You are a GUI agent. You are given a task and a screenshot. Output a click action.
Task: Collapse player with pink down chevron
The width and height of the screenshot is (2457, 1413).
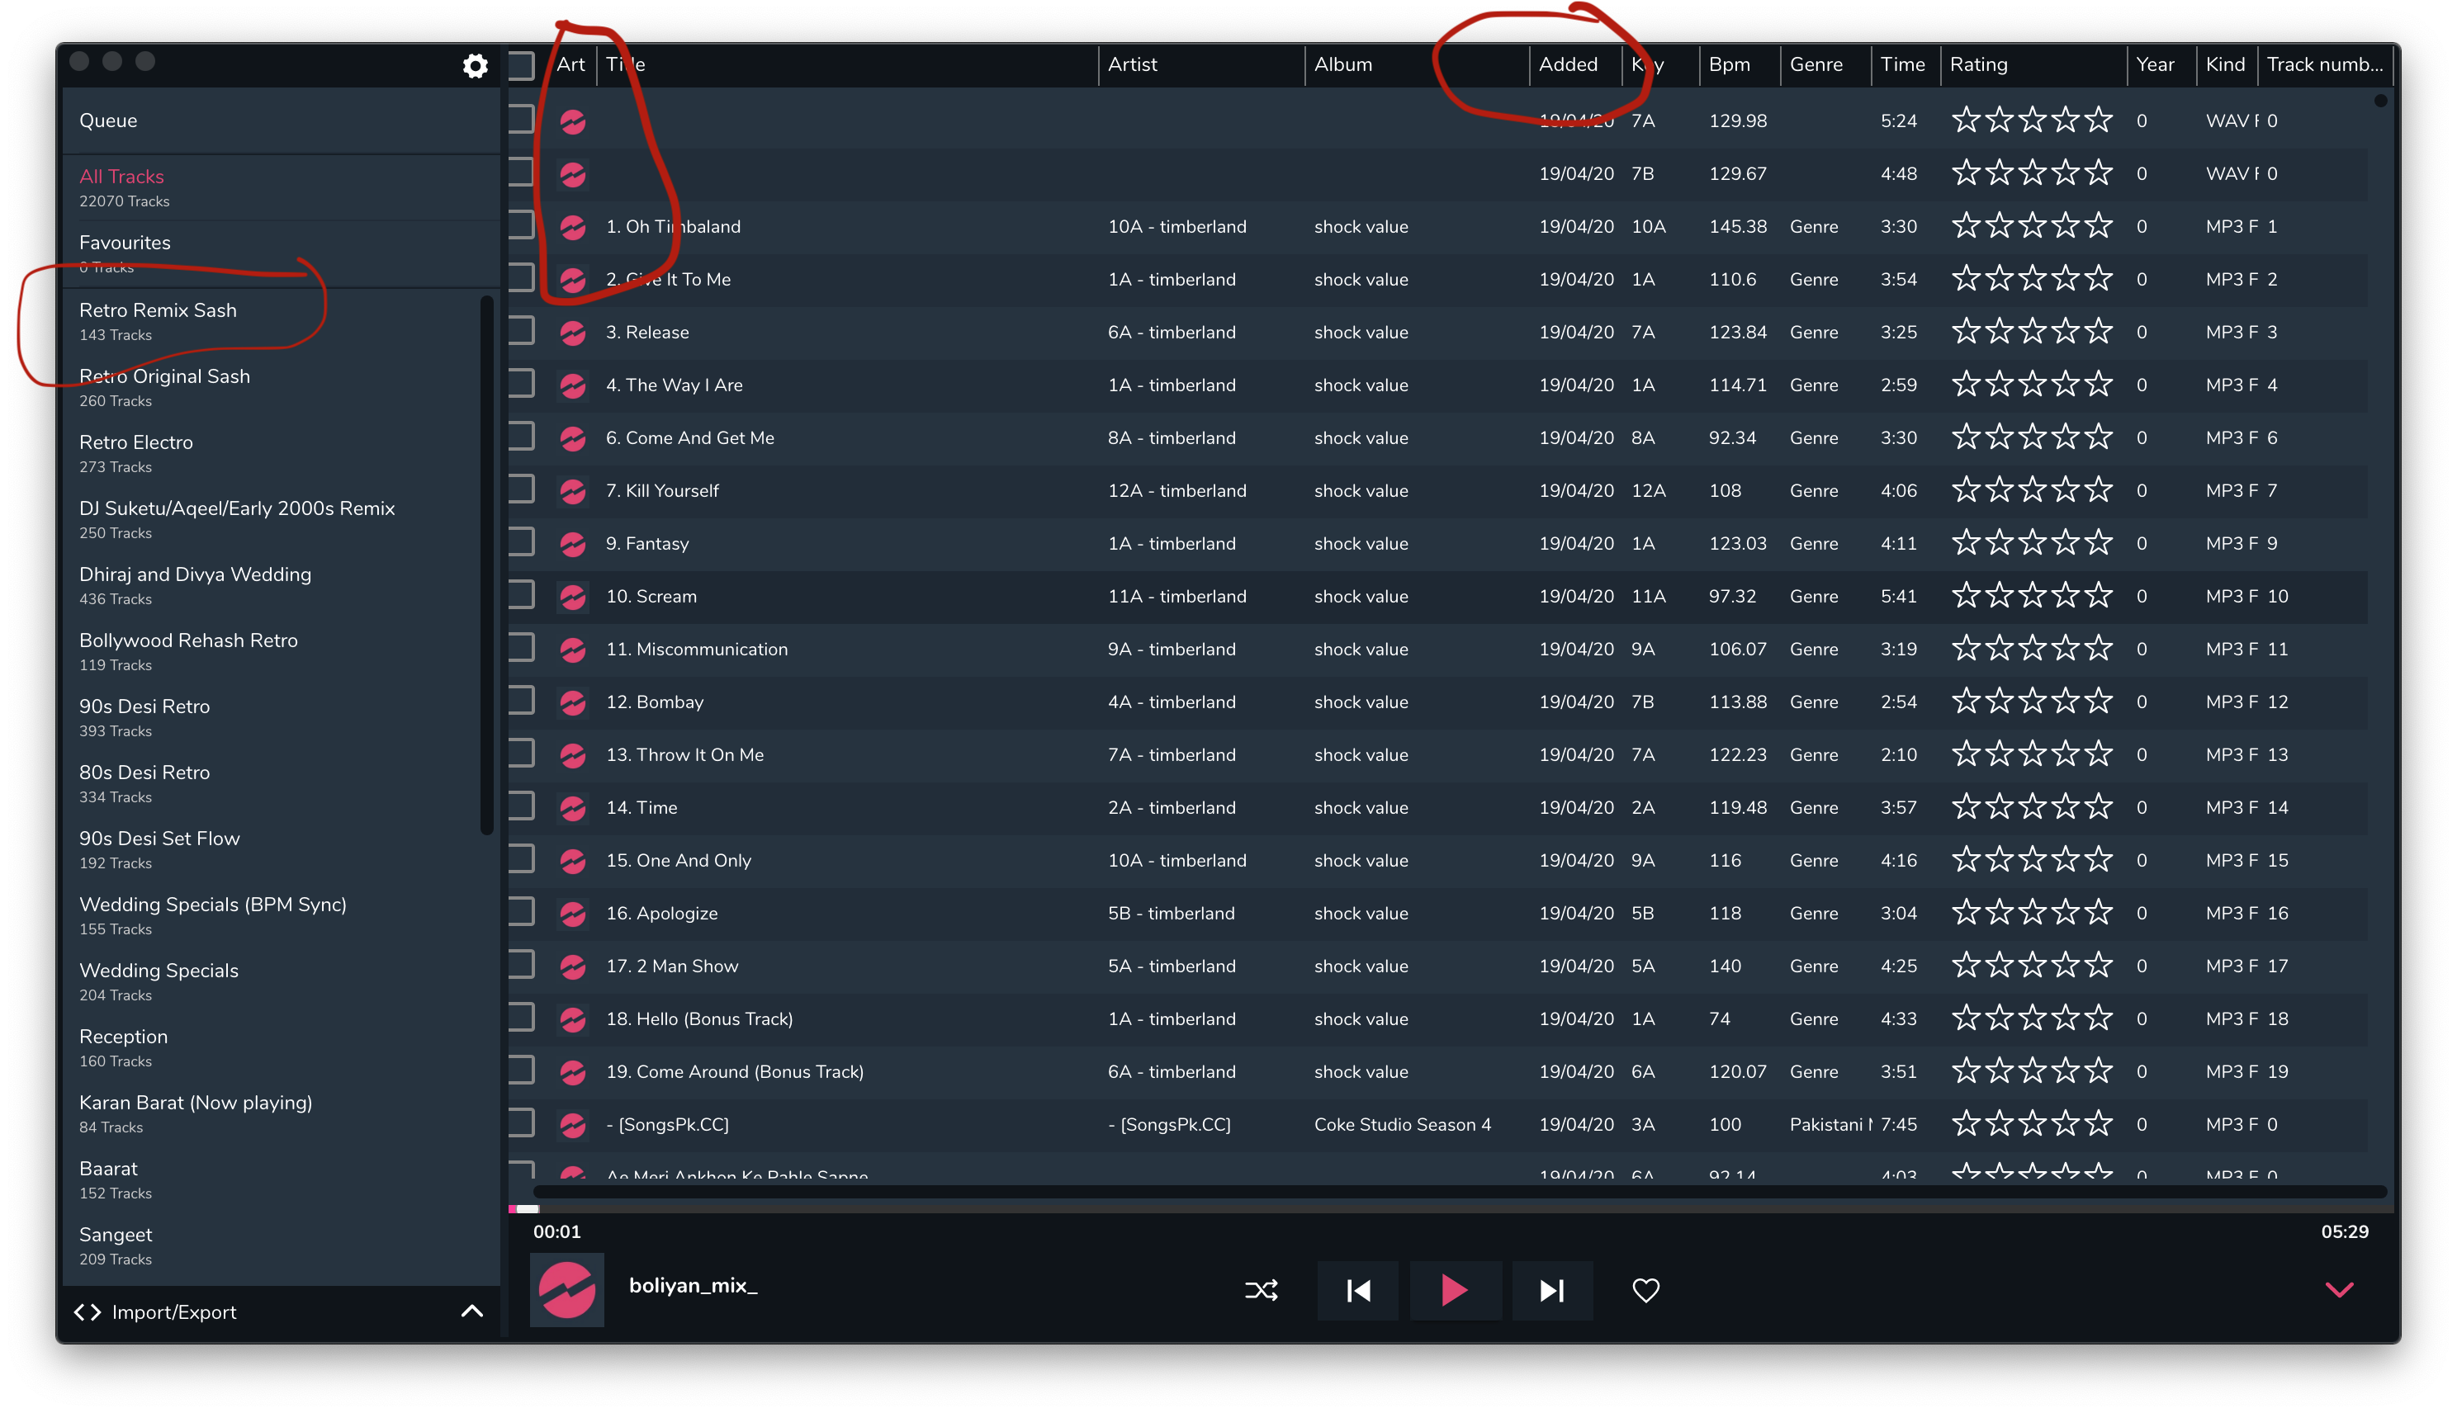tap(2340, 1290)
